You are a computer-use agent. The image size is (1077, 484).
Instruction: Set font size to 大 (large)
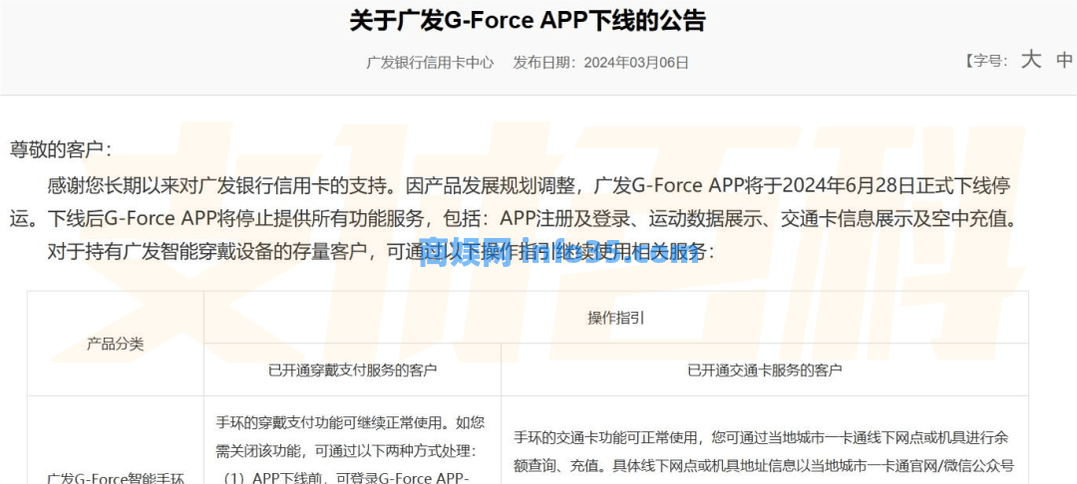(x=1030, y=60)
